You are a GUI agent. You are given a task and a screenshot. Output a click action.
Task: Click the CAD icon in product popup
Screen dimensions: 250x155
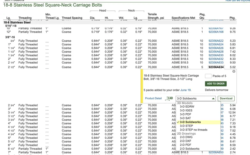coord(169,98)
